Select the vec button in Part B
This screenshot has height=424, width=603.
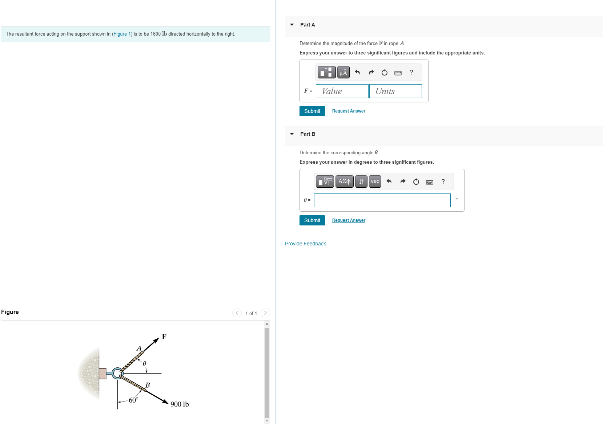(375, 182)
